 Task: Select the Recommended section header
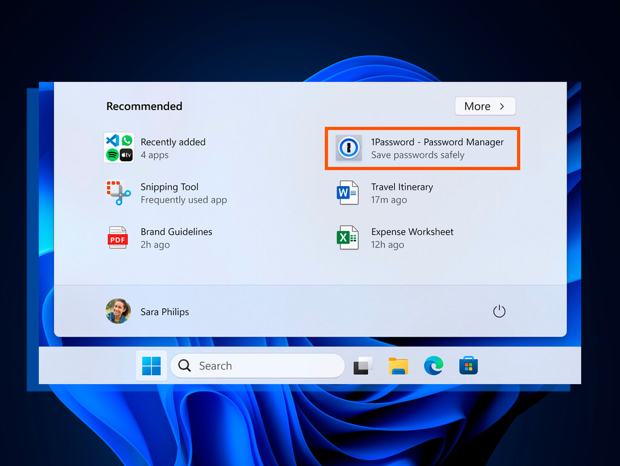tap(144, 106)
